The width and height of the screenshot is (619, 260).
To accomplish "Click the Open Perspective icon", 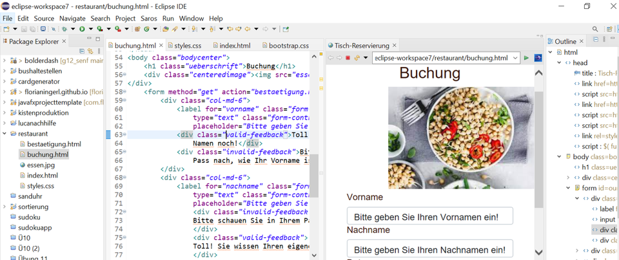I will (x=609, y=29).
